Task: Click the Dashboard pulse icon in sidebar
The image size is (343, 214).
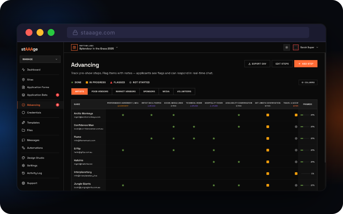Action: coord(23,70)
